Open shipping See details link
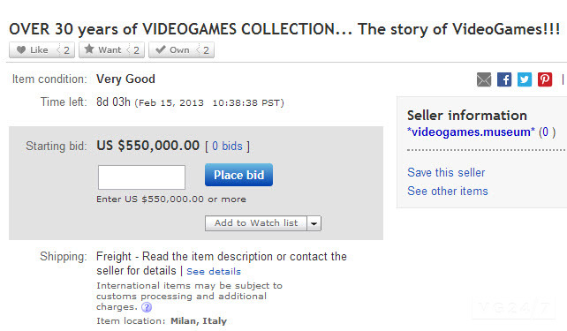The image size is (567, 331). pos(214,271)
